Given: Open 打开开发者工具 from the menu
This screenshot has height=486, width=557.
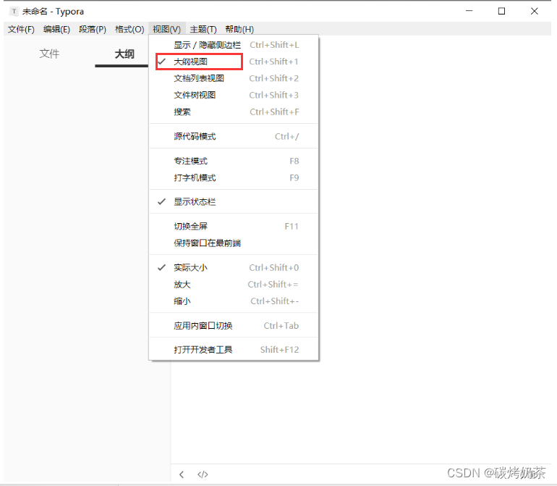Looking at the screenshot, I should 234,350.
